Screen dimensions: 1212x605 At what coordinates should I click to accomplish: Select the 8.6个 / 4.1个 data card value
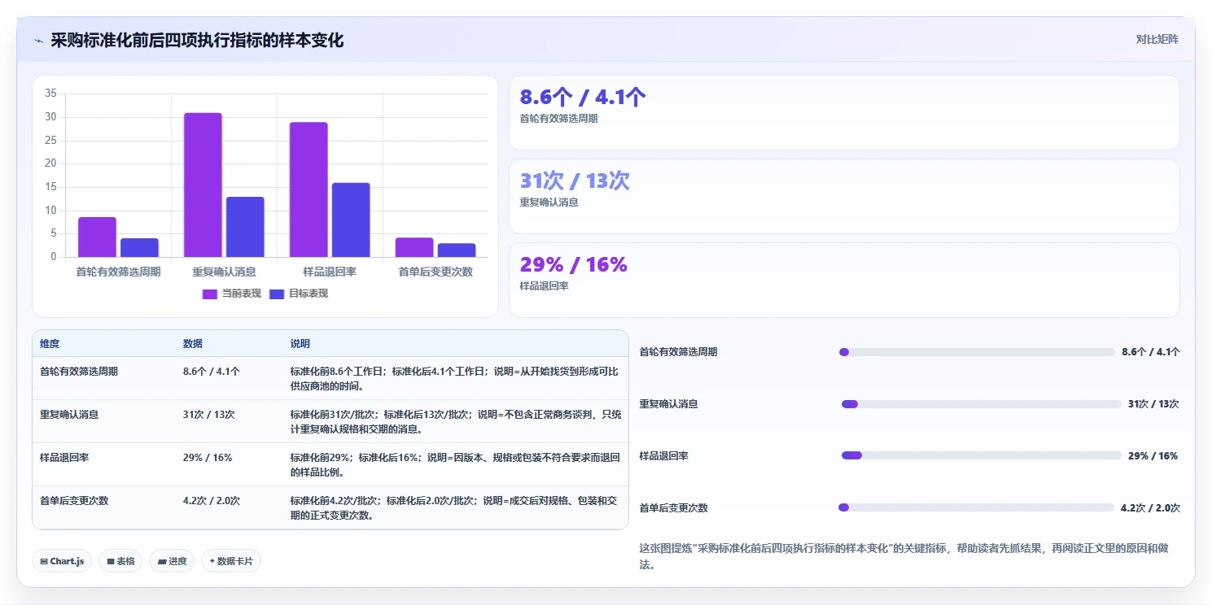coord(583,98)
